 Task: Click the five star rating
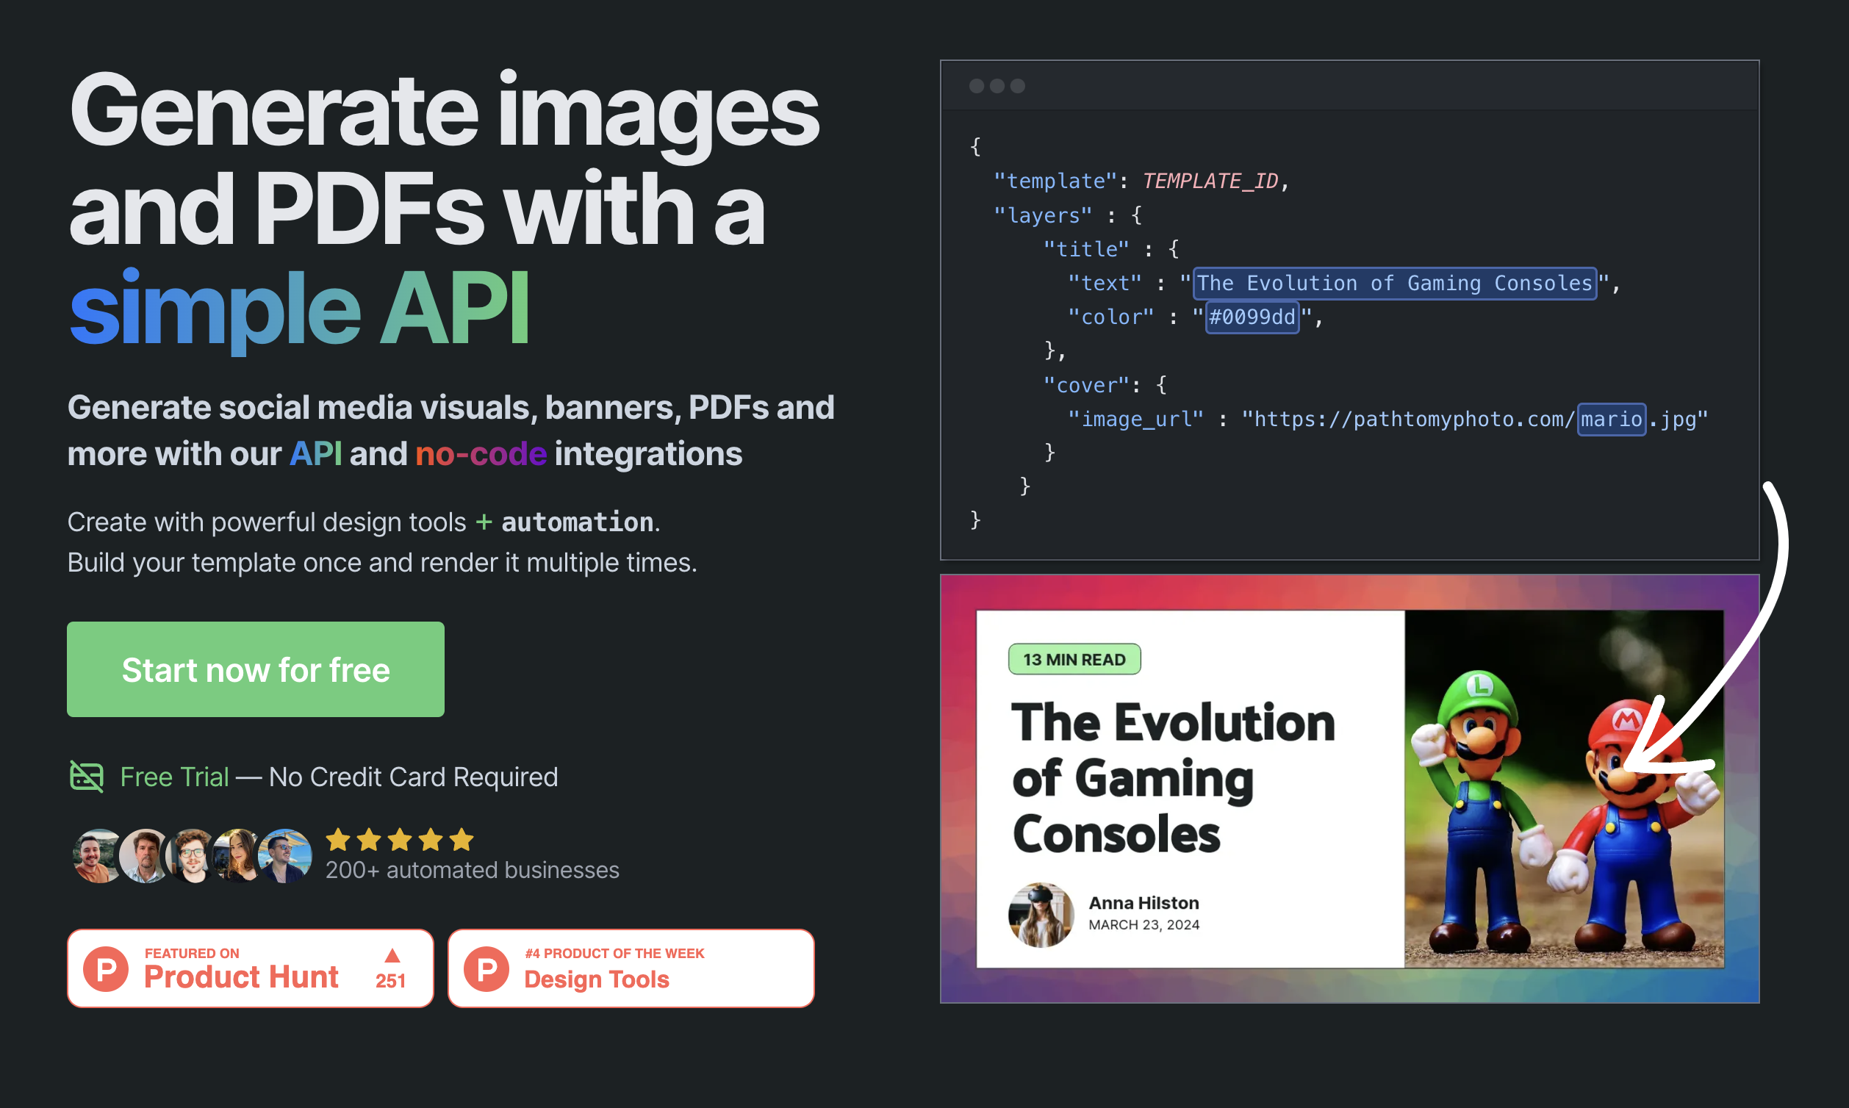click(400, 840)
